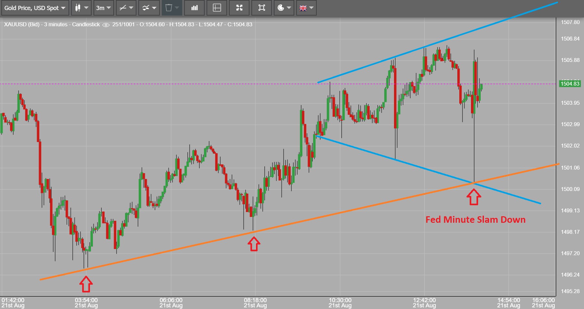The height and width of the screenshot is (309, 584).
Task: Toggle the crosshair cursor tool
Action: 217,8
